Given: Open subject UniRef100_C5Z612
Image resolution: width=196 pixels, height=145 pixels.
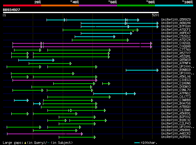Looking at the screenshot, I should 176,36.
